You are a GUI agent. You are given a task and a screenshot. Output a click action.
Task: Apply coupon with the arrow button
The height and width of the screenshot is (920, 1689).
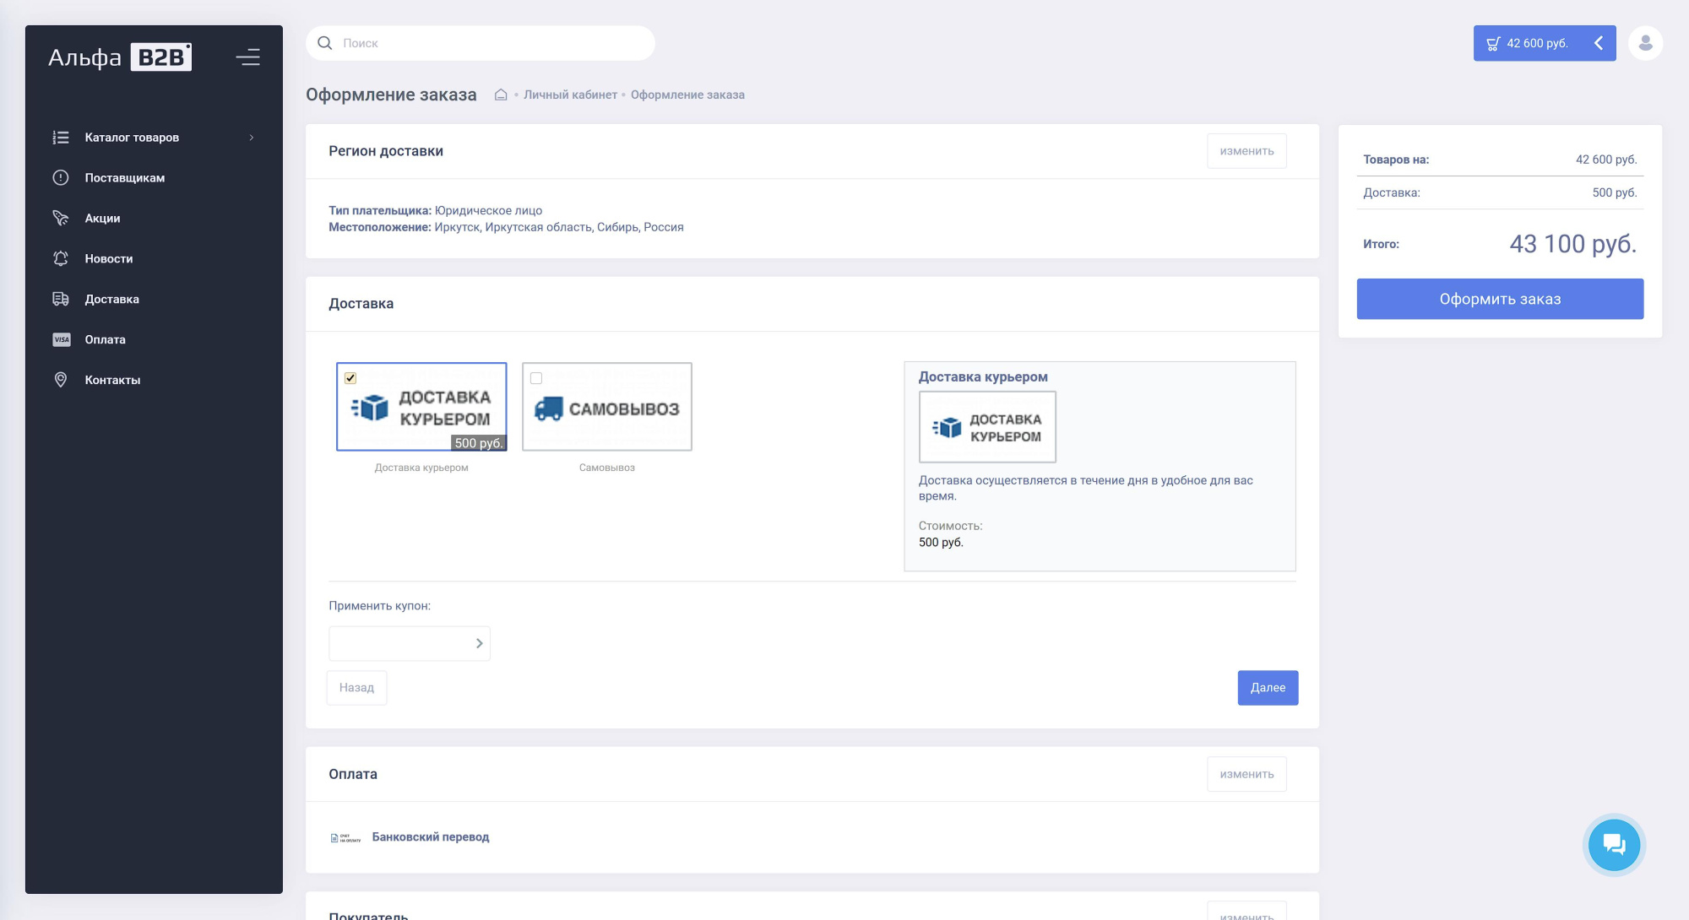coord(479,643)
